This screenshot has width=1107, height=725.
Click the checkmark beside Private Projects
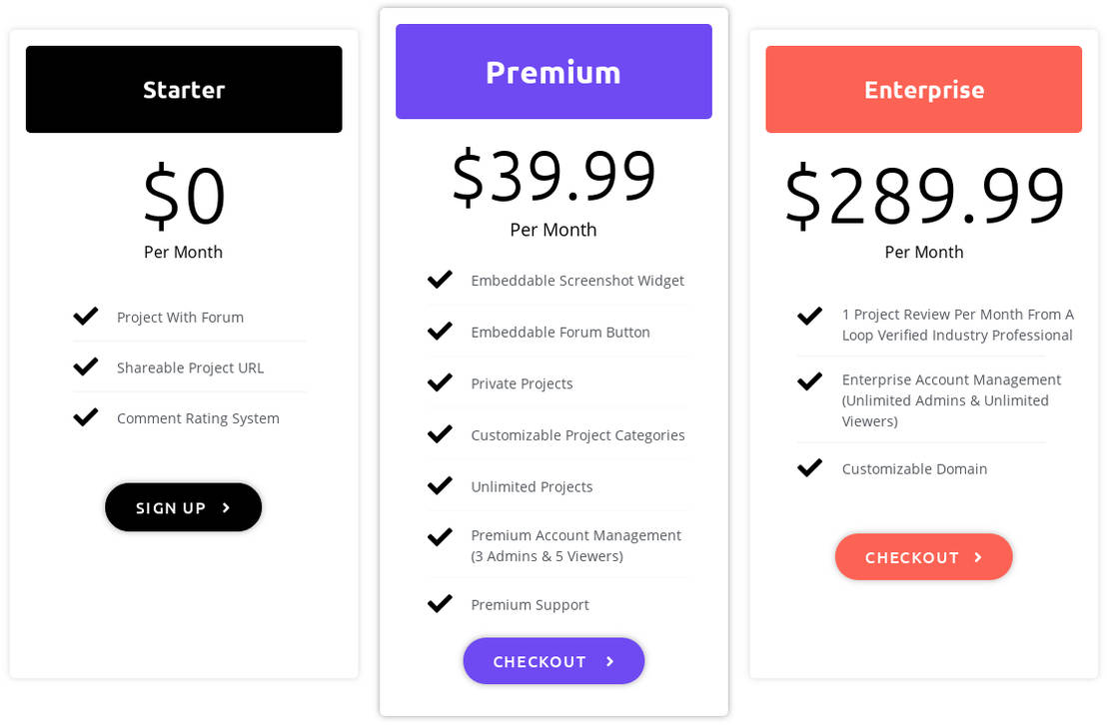click(440, 382)
